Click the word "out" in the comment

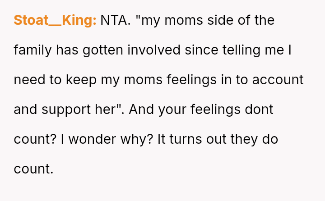(x=217, y=139)
